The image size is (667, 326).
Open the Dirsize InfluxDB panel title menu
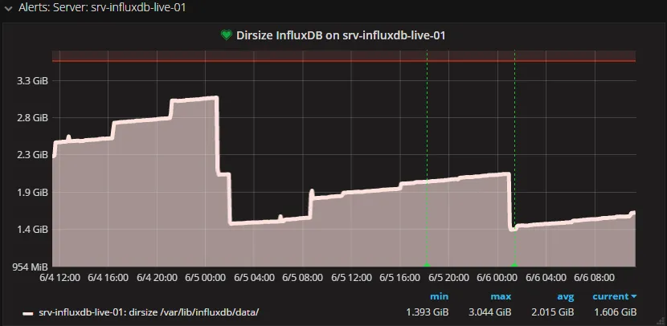coord(341,35)
